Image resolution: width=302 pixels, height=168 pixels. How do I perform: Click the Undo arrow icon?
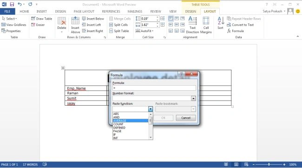pyautogui.click(x=20, y=4)
